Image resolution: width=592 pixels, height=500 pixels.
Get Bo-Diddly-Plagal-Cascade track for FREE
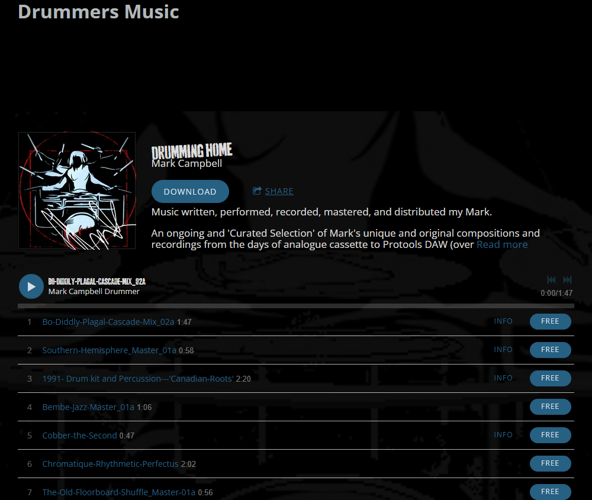coord(550,321)
